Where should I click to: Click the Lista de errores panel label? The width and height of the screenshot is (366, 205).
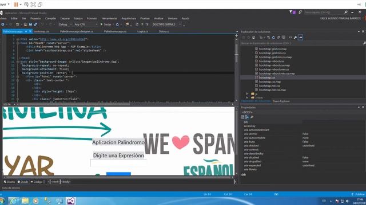click(x=11, y=188)
